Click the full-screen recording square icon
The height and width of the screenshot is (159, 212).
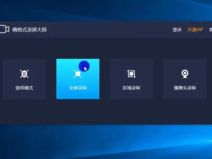(x=78, y=74)
